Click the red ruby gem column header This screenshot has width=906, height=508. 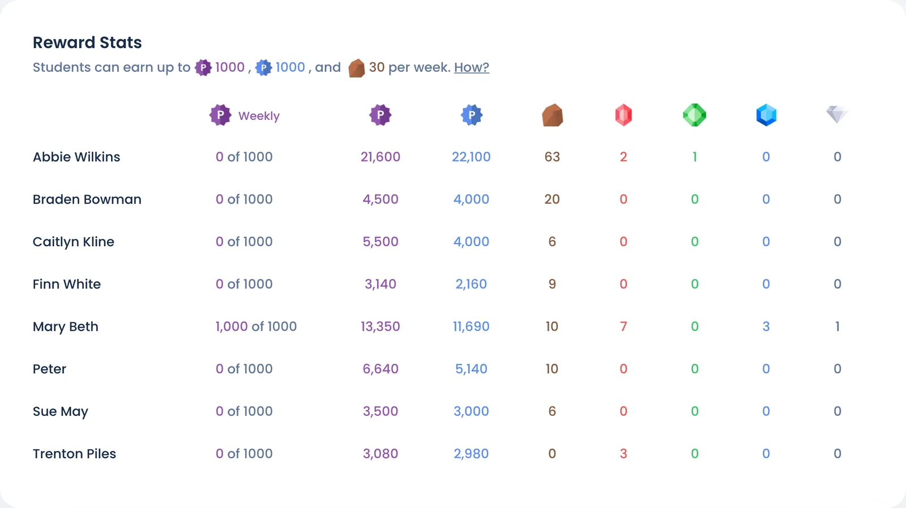[623, 115]
